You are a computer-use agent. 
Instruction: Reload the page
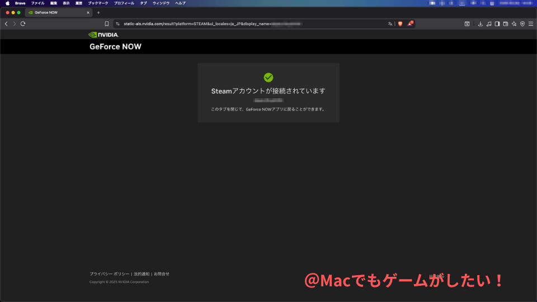[x=23, y=24]
